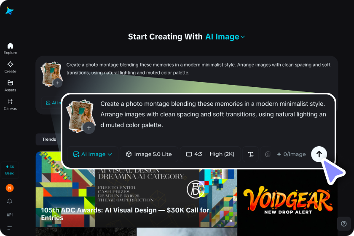Click the text style Tт icon

coord(250,154)
